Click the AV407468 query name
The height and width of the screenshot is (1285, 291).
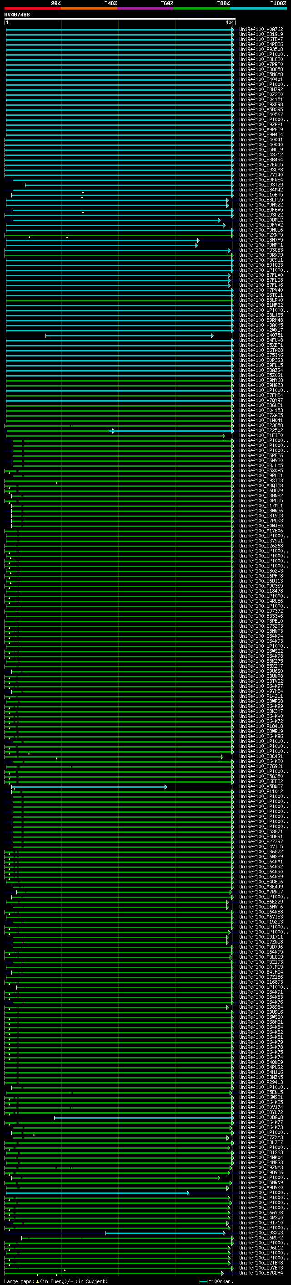click(17, 15)
